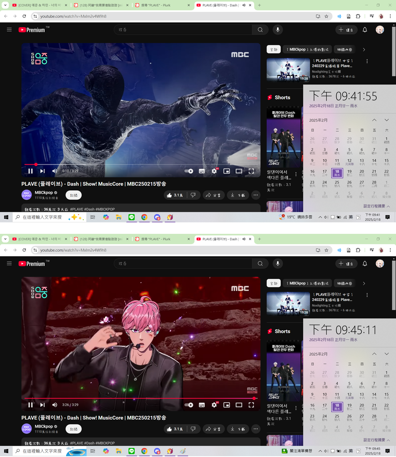This screenshot has width=396, height=457.
Task: Reload the page in the lower browser
Action: [24, 250]
